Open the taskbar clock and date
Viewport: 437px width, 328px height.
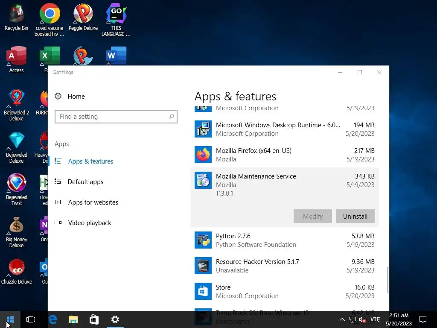coord(399,319)
